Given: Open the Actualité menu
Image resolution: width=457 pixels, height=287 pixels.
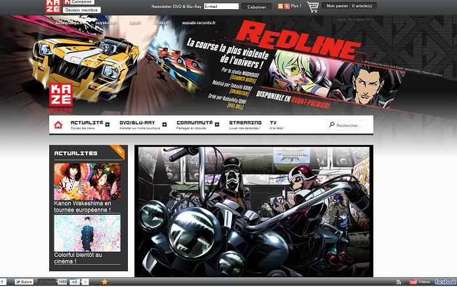Looking at the screenshot, I should 87,124.
